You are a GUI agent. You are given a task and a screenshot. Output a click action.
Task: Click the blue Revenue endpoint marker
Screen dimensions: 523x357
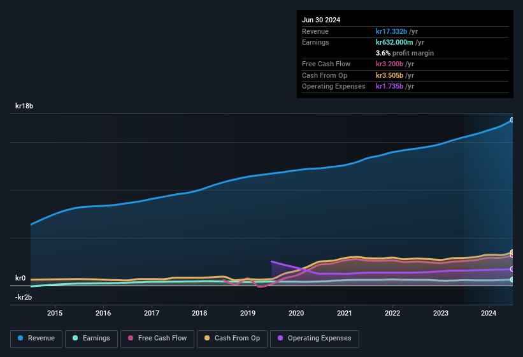tap(512, 120)
